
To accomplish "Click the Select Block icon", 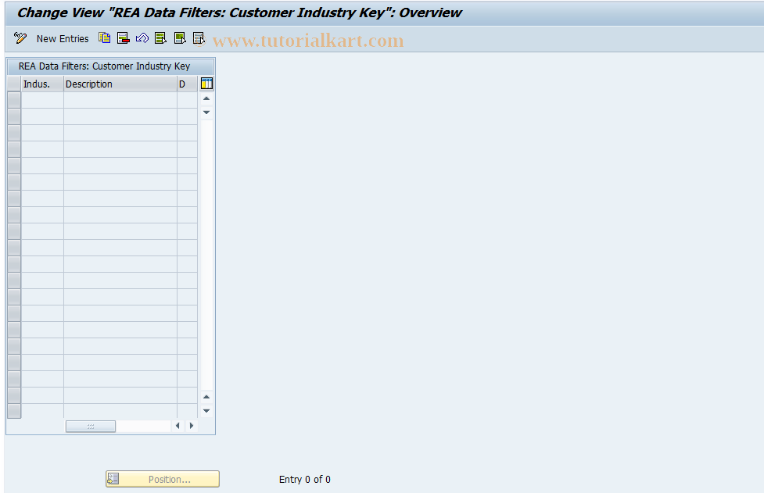I will coord(180,38).
